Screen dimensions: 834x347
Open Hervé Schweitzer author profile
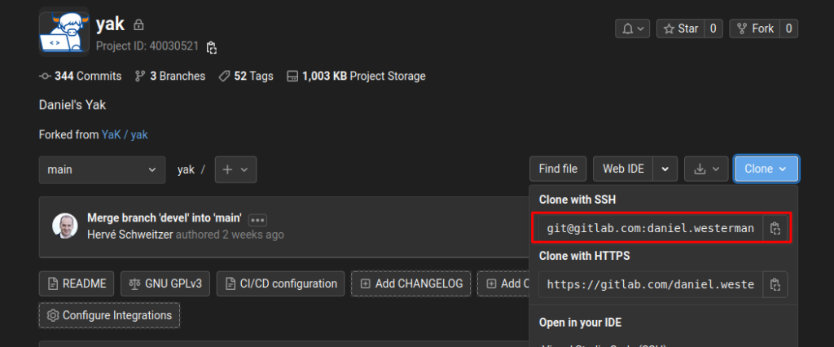(x=129, y=235)
